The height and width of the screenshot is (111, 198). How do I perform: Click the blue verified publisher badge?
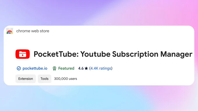tap(19, 68)
